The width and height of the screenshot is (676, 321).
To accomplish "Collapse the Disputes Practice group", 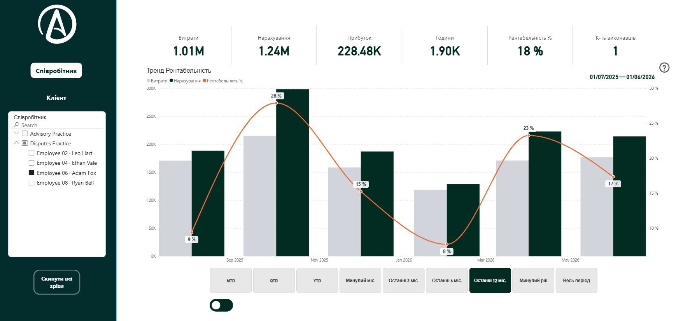I will [16, 143].
